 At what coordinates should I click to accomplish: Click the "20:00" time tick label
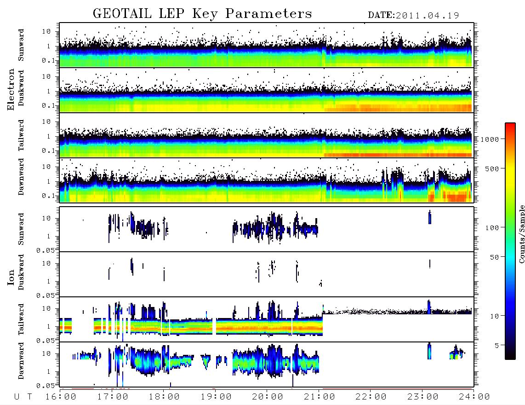268,397
